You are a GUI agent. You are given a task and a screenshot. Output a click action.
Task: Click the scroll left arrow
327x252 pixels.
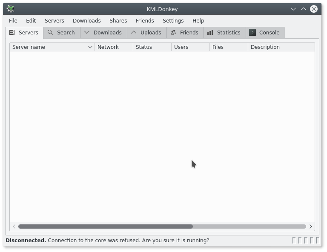click(14, 227)
